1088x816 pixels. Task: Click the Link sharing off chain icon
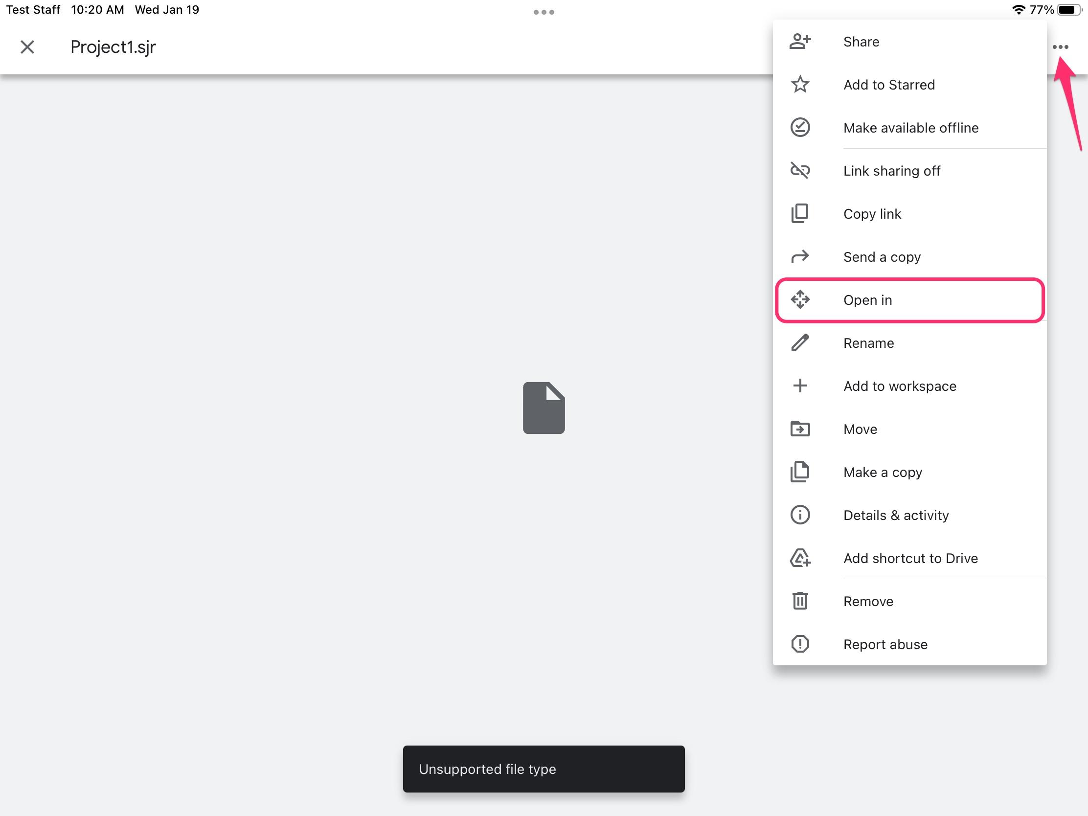(x=800, y=171)
